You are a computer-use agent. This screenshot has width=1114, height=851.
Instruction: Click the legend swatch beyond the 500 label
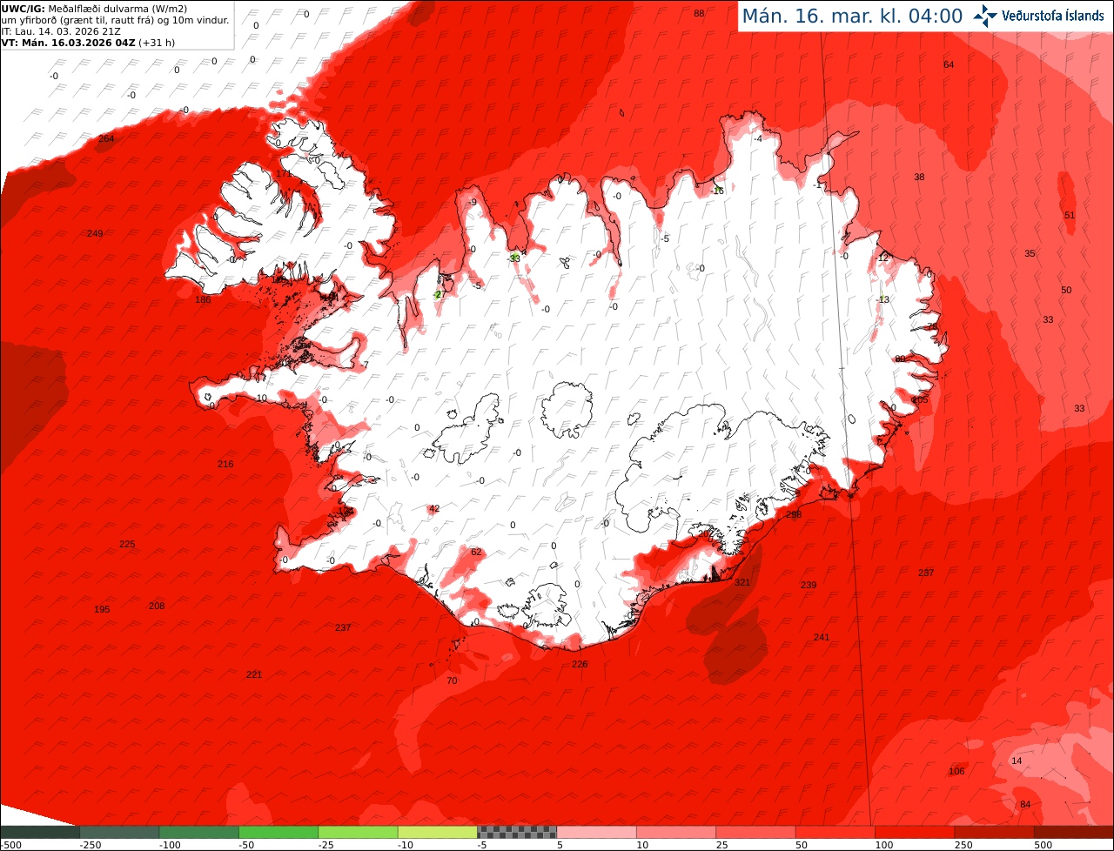tap(1074, 832)
